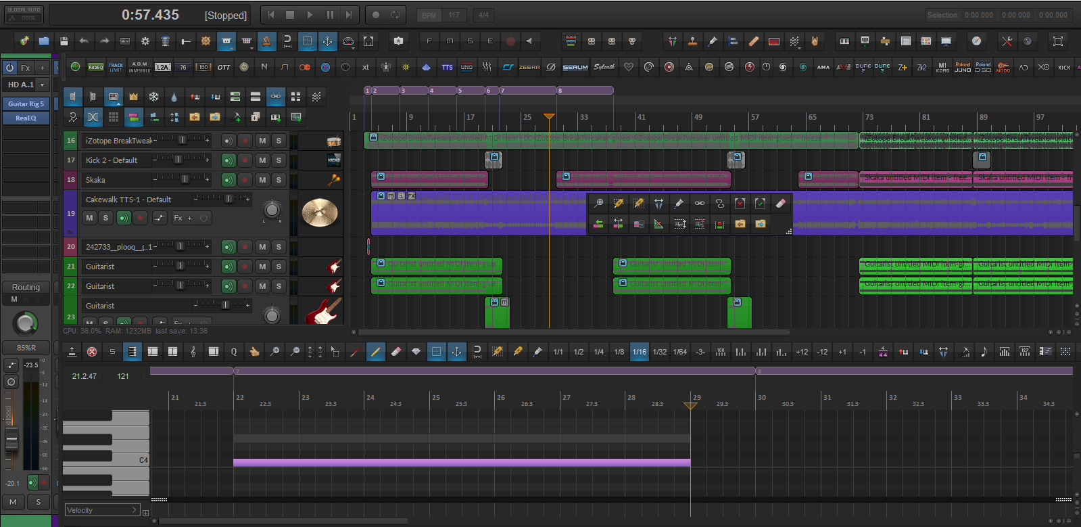Click the Serum synth icon in FX toolbar
Screen dimensions: 1081x527
575,67
